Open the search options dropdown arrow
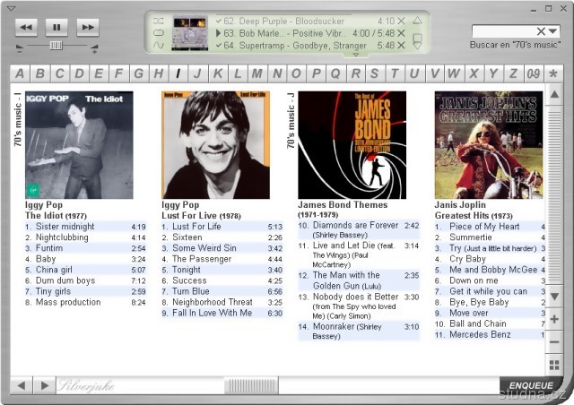Viewport: 574px width, 405px height. coord(552,31)
